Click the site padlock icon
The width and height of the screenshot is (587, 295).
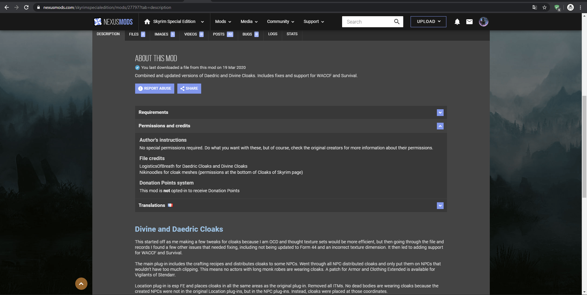tap(38, 7)
